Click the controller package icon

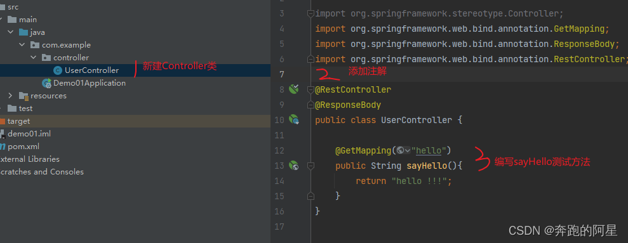pyautogui.click(x=46, y=58)
